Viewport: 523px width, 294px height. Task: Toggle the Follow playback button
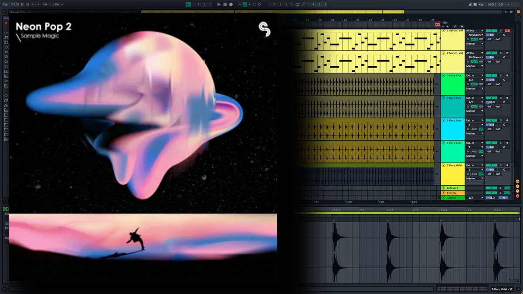[x=188, y=4]
